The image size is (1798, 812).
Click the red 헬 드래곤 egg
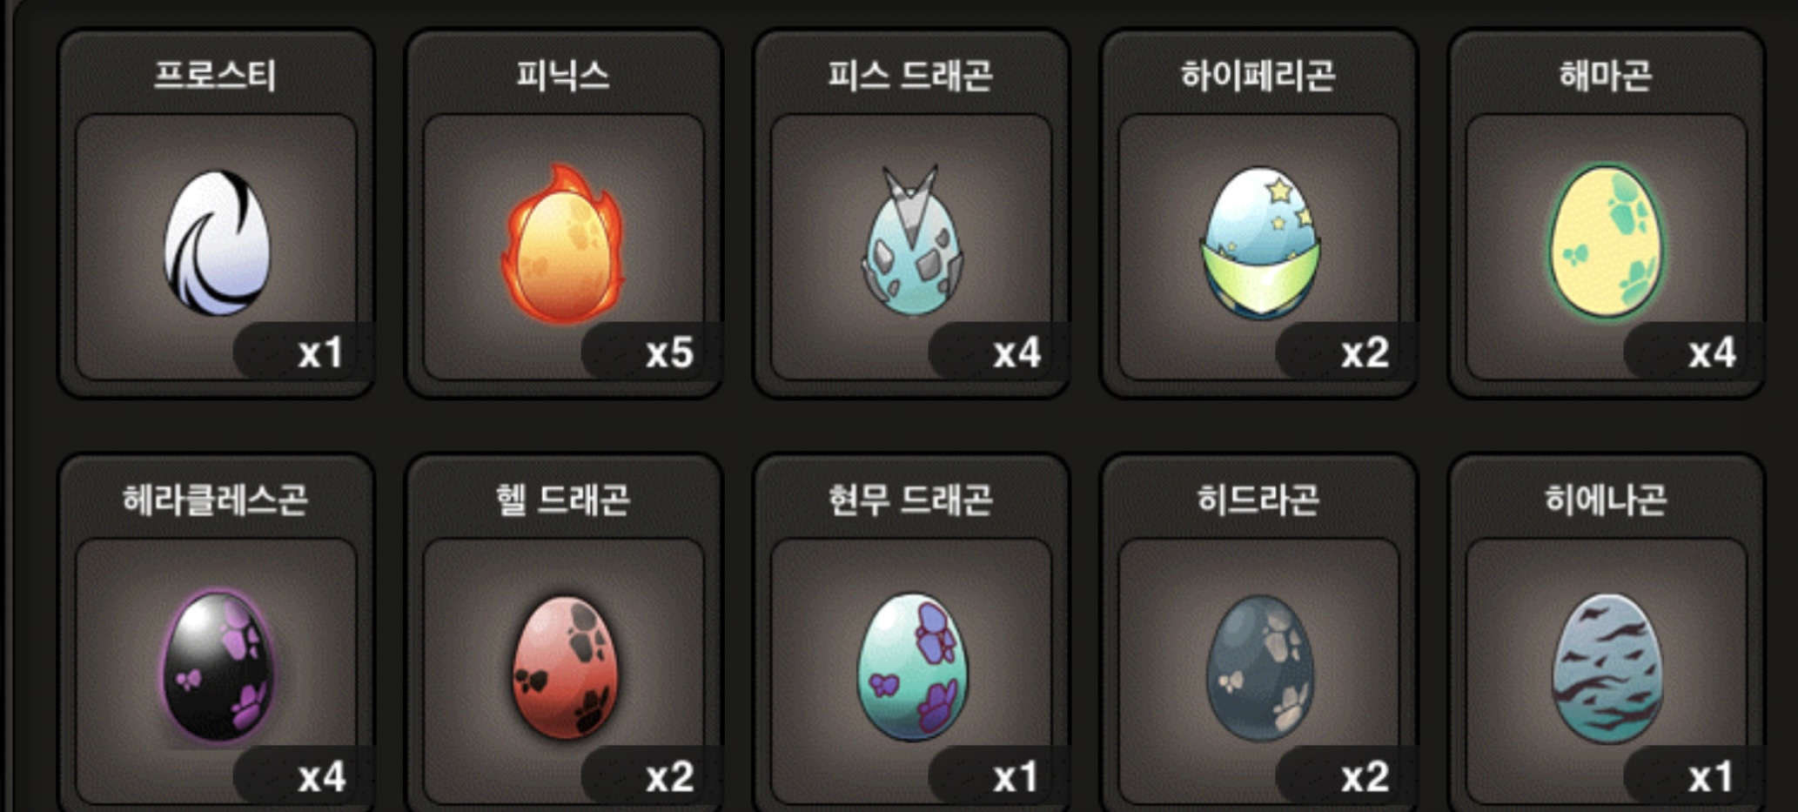[x=565, y=667]
